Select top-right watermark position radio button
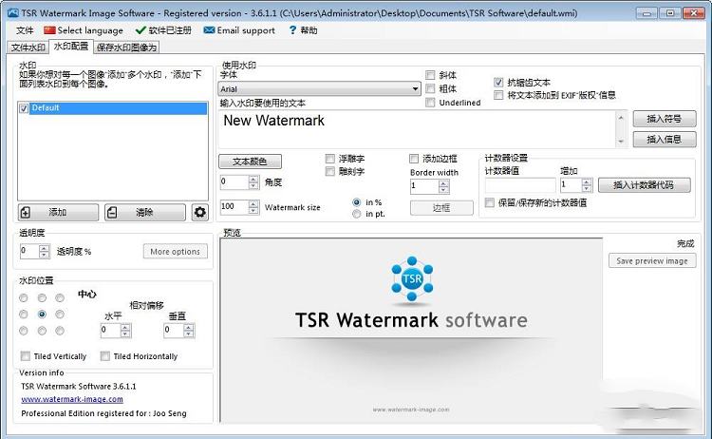The height and width of the screenshot is (439, 712). point(60,297)
